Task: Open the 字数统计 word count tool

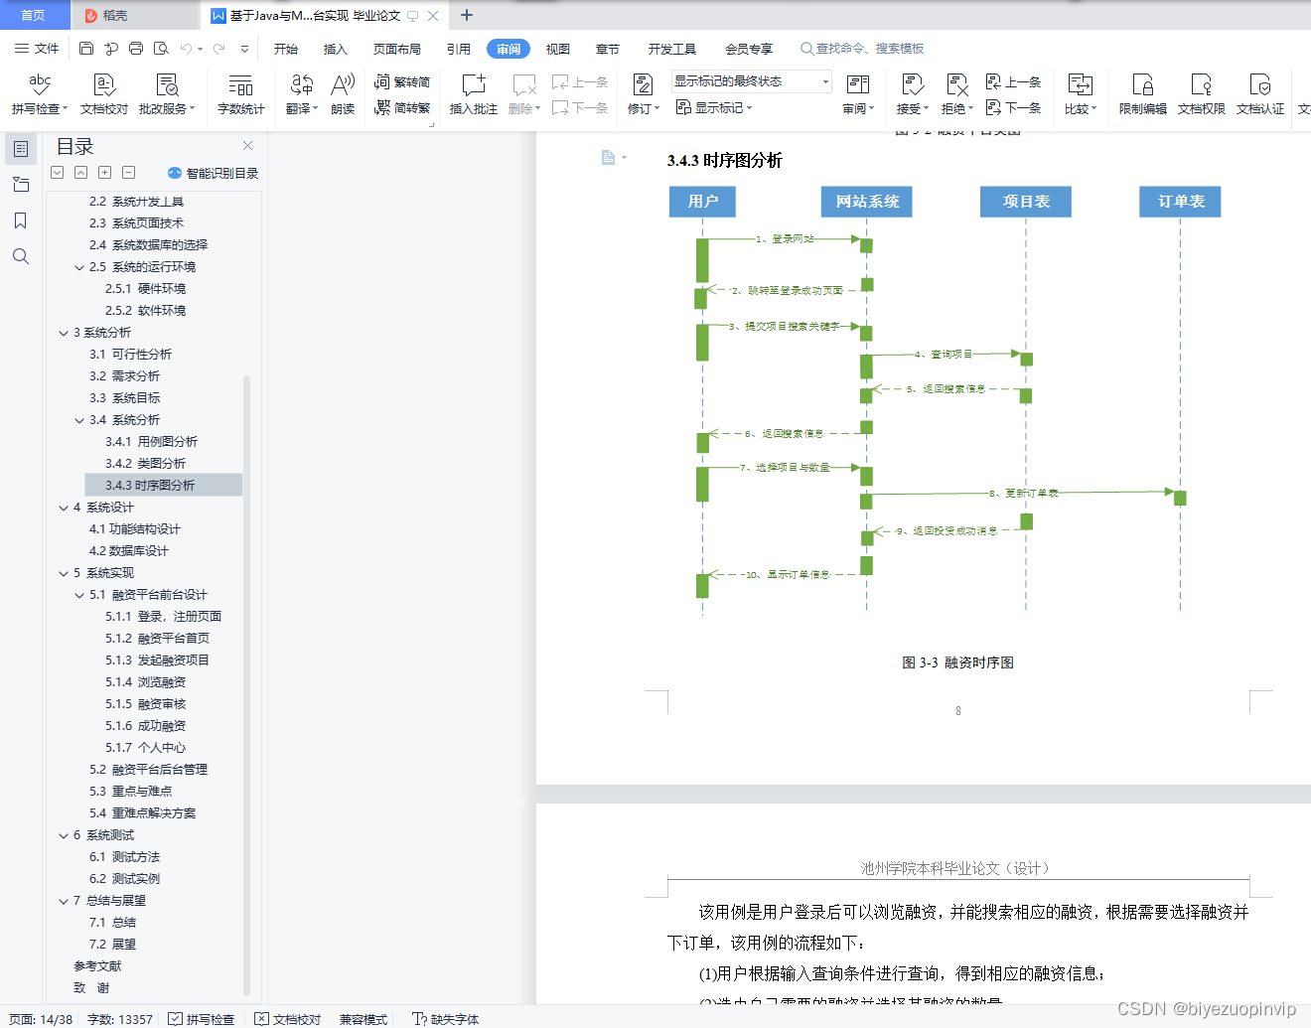Action: pyautogui.click(x=240, y=94)
